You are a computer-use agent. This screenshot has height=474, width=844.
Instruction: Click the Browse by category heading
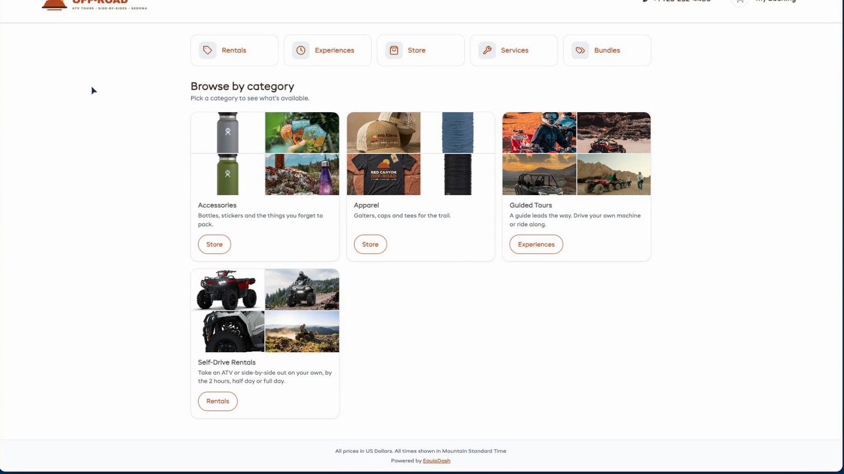point(242,86)
